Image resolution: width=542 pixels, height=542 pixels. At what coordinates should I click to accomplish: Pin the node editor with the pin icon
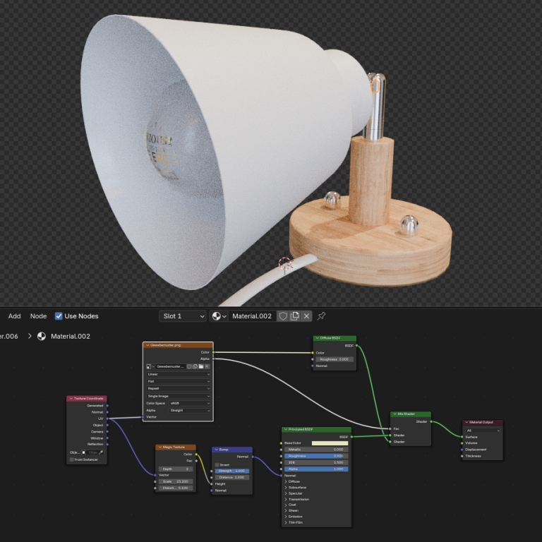pyautogui.click(x=322, y=316)
